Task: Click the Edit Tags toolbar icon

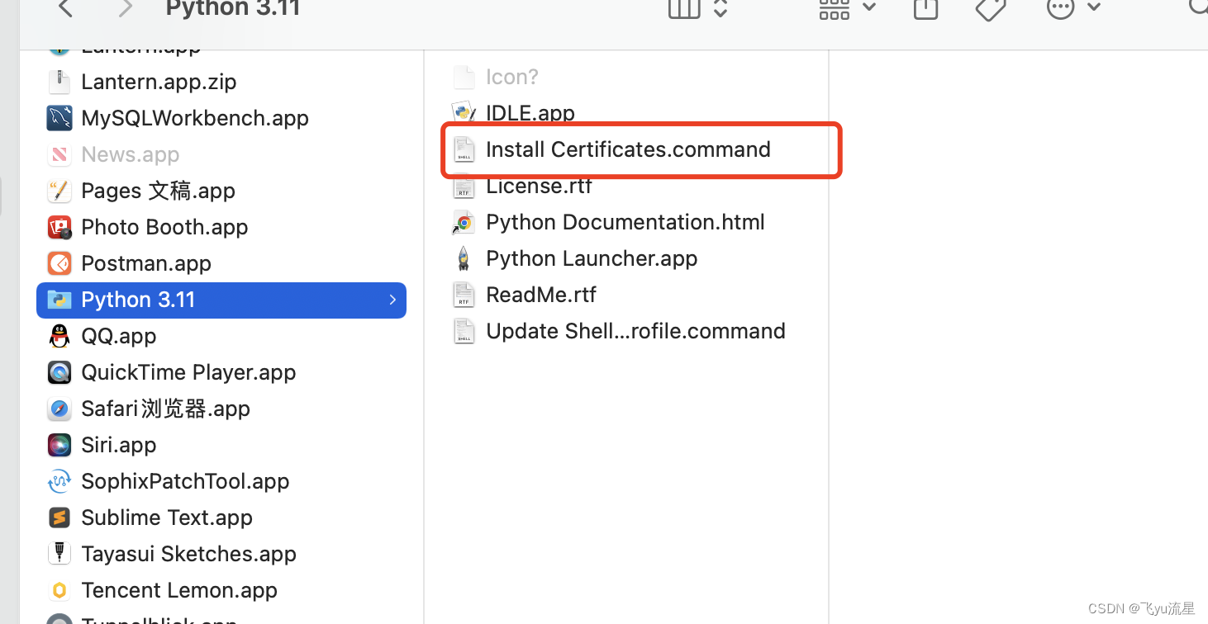Action: tap(990, 11)
